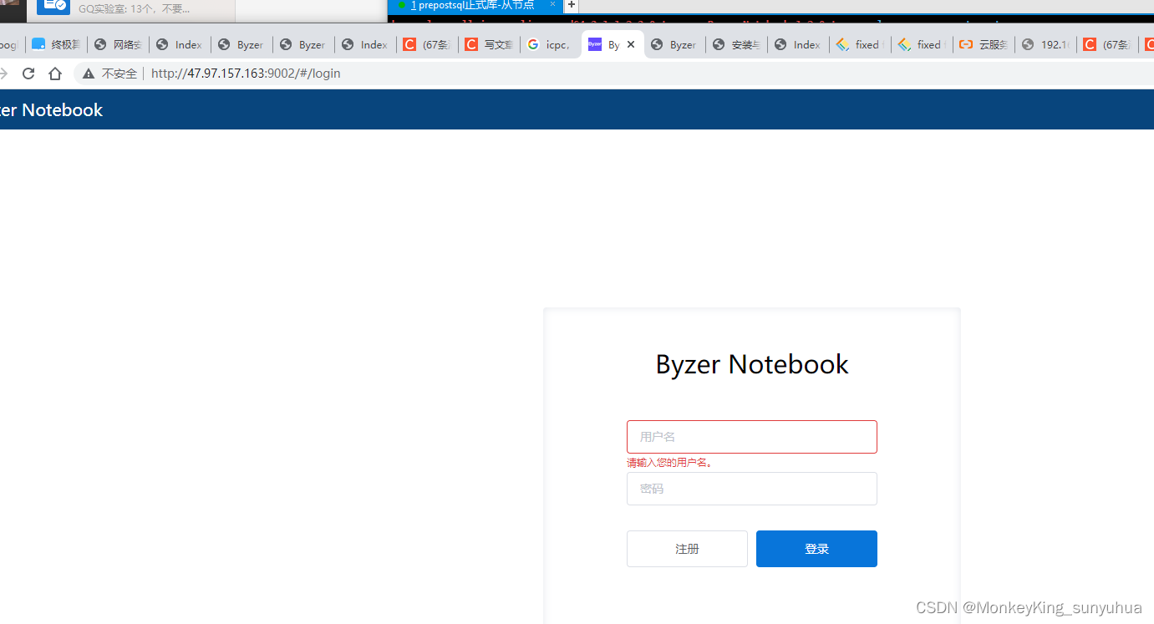Open the GQ实验室 chat message preview
Viewport: 1154px width, 624px height.
coord(135,8)
